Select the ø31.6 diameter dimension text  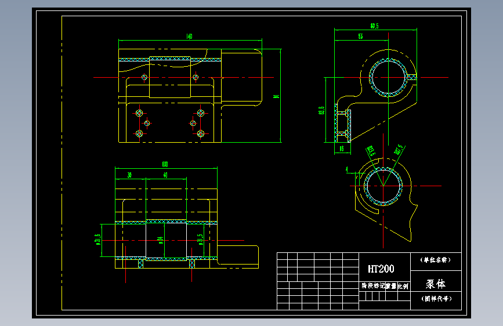pyautogui.click(x=97, y=240)
